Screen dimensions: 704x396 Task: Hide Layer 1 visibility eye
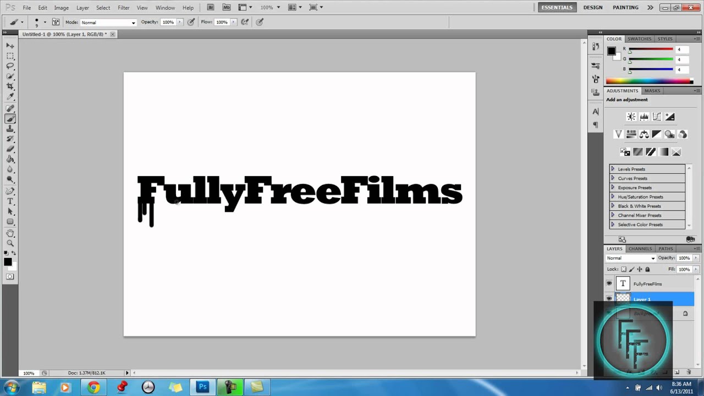pyautogui.click(x=609, y=299)
